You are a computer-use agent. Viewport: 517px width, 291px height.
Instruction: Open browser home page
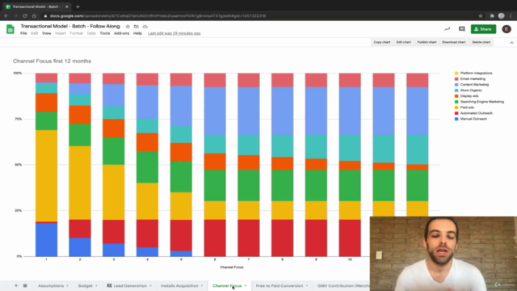click(x=34, y=16)
